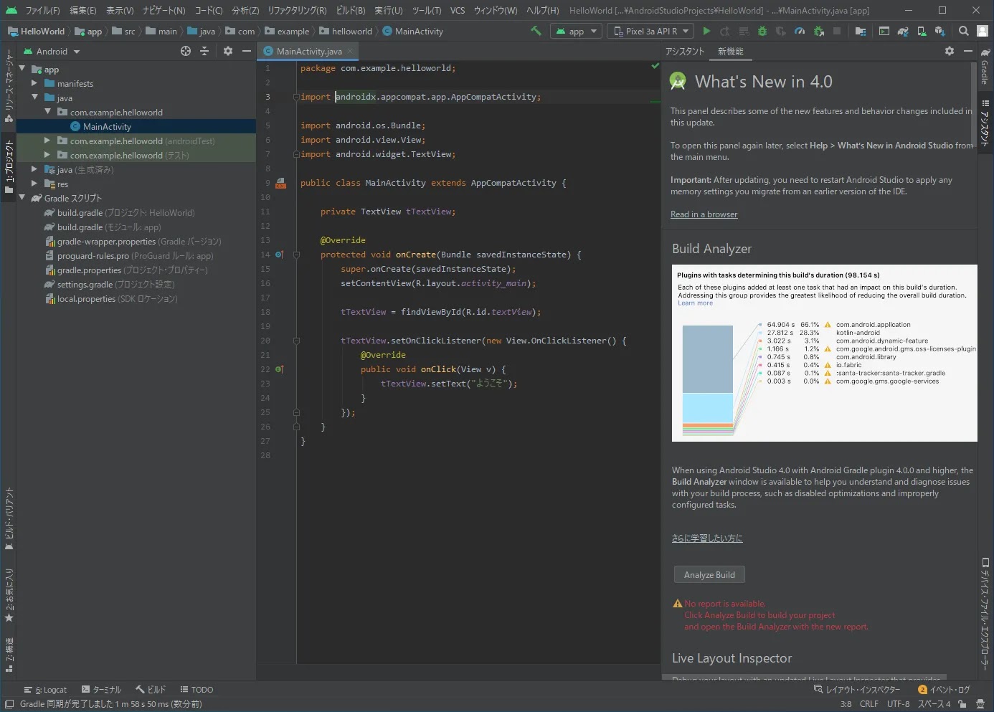
Task: Collapse all nodes in the Project panel
Action: tap(204, 51)
